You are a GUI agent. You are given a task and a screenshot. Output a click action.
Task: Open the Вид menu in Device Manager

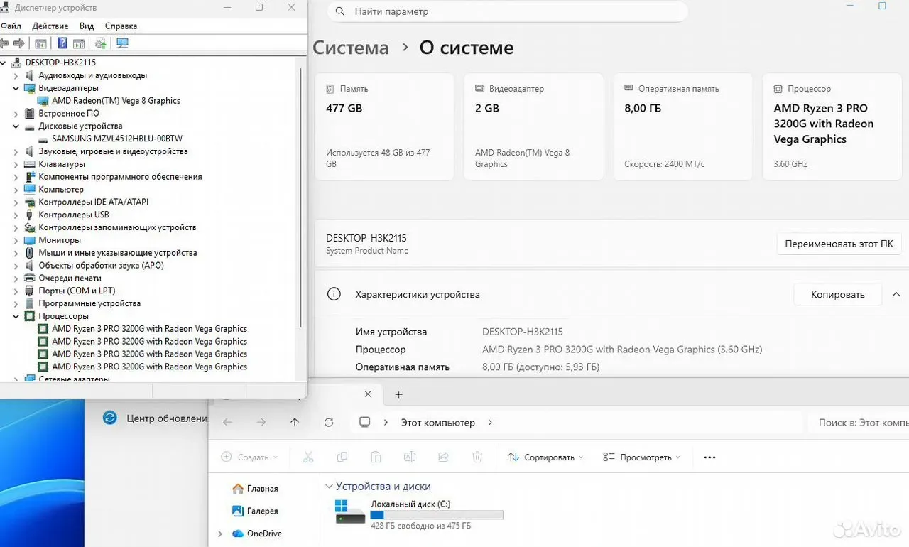coord(87,26)
